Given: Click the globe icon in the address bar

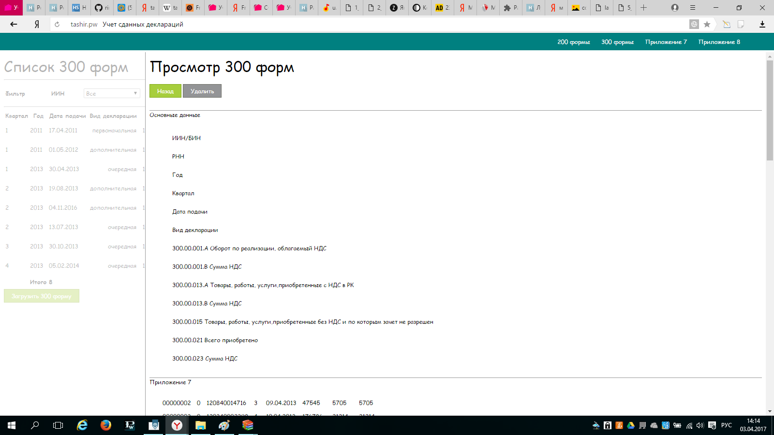Looking at the screenshot, I should [x=694, y=24].
